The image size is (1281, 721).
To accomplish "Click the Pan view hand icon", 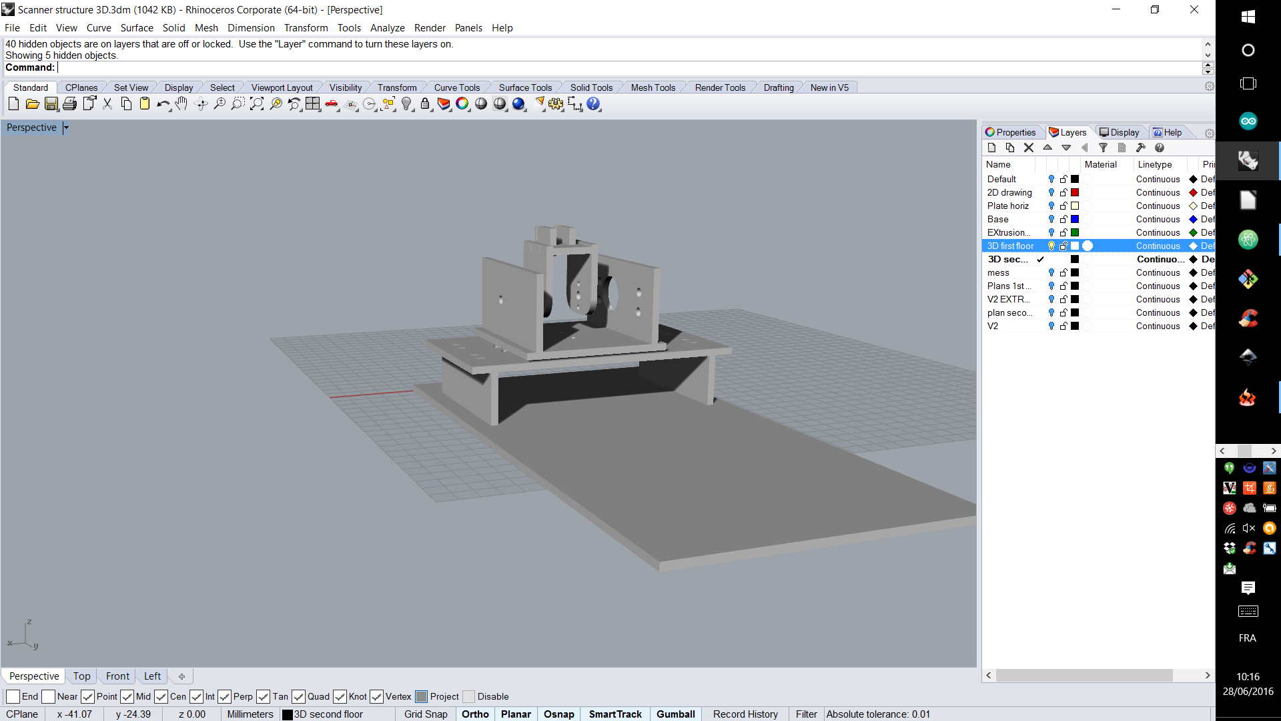I will point(181,104).
